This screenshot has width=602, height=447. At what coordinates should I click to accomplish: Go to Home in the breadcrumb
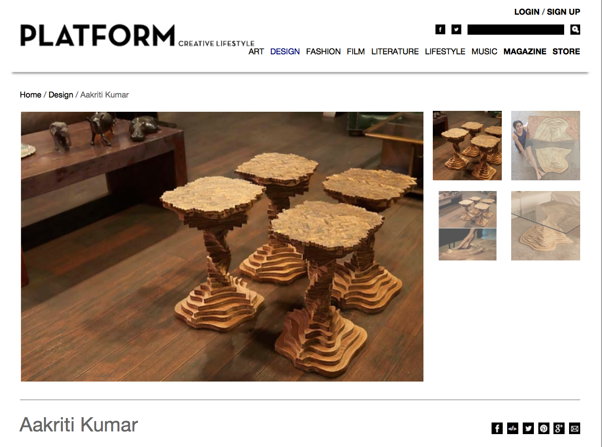[x=30, y=95]
